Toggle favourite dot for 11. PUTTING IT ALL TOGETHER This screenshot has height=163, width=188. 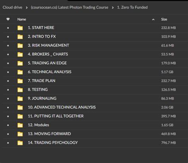[8, 116]
